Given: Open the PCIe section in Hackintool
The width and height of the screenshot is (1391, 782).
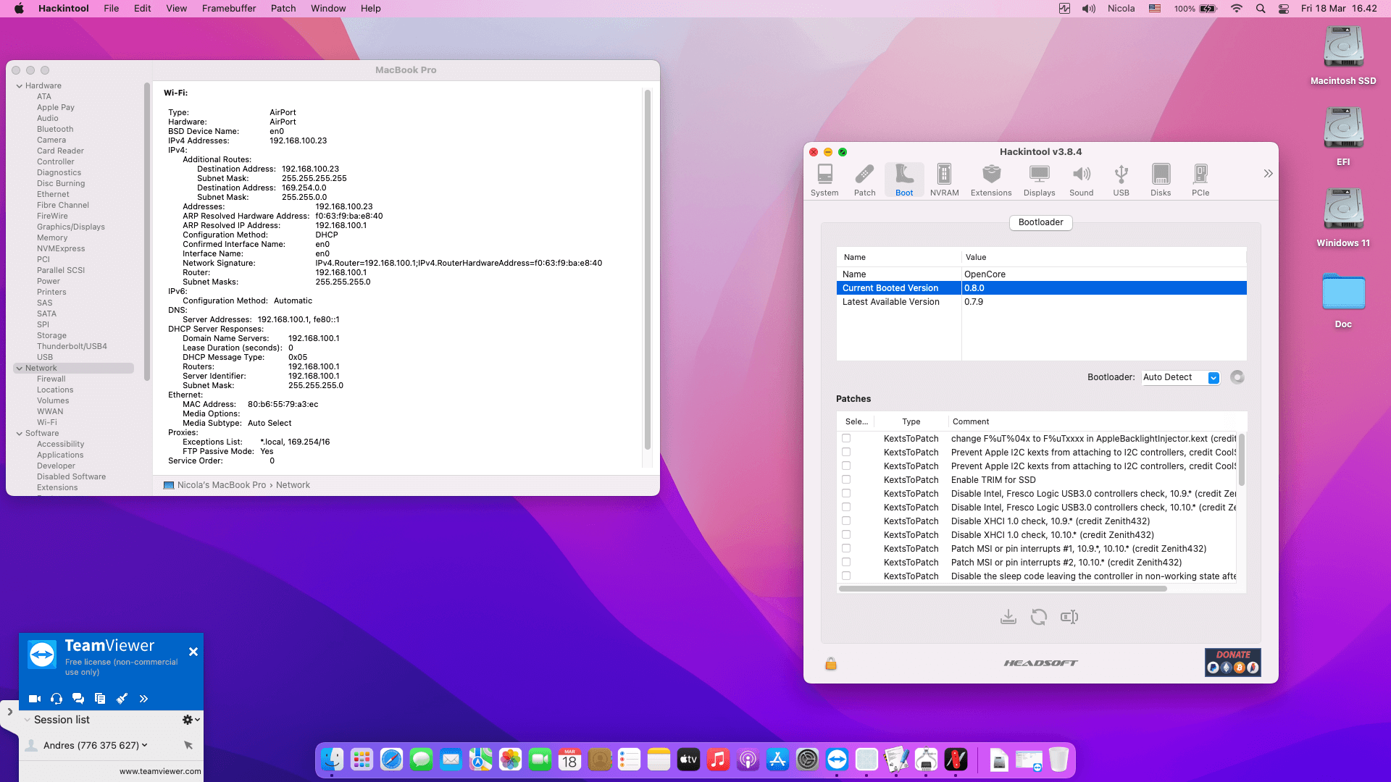Looking at the screenshot, I should (x=1200, y=180).
